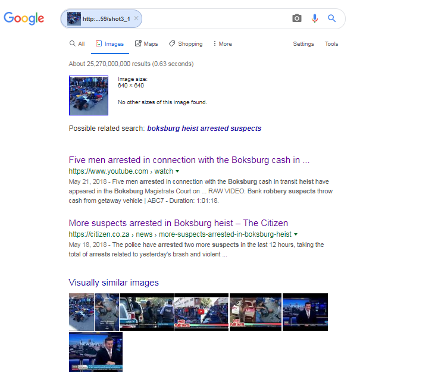Expand the More menu
The image size is (435, 376).
223,44
